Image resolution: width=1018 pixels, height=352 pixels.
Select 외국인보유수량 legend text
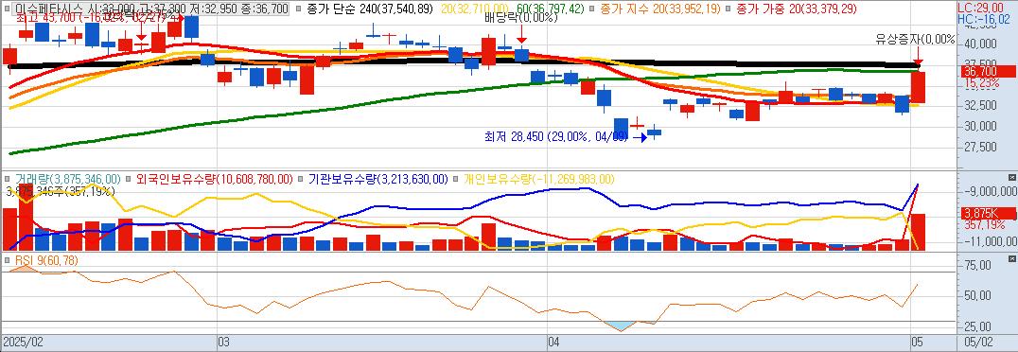click(x=214, y=179)
